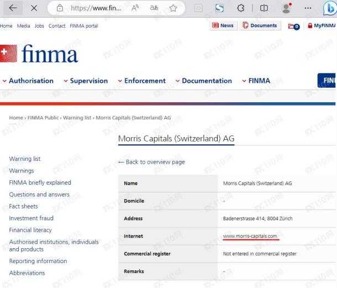Click the 'Commercial register' row label
Viewport: 337px width, 288px height.
[147, 254]
